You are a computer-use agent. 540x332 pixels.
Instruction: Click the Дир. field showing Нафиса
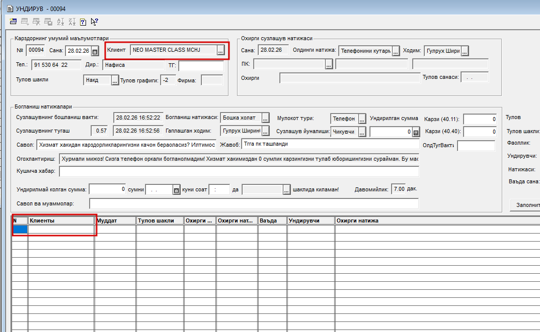pyautogui.click(x=134, y=65)
